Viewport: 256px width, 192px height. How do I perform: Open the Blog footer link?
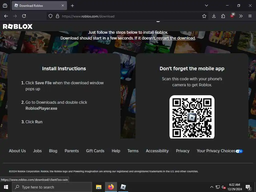coord(53,151)
